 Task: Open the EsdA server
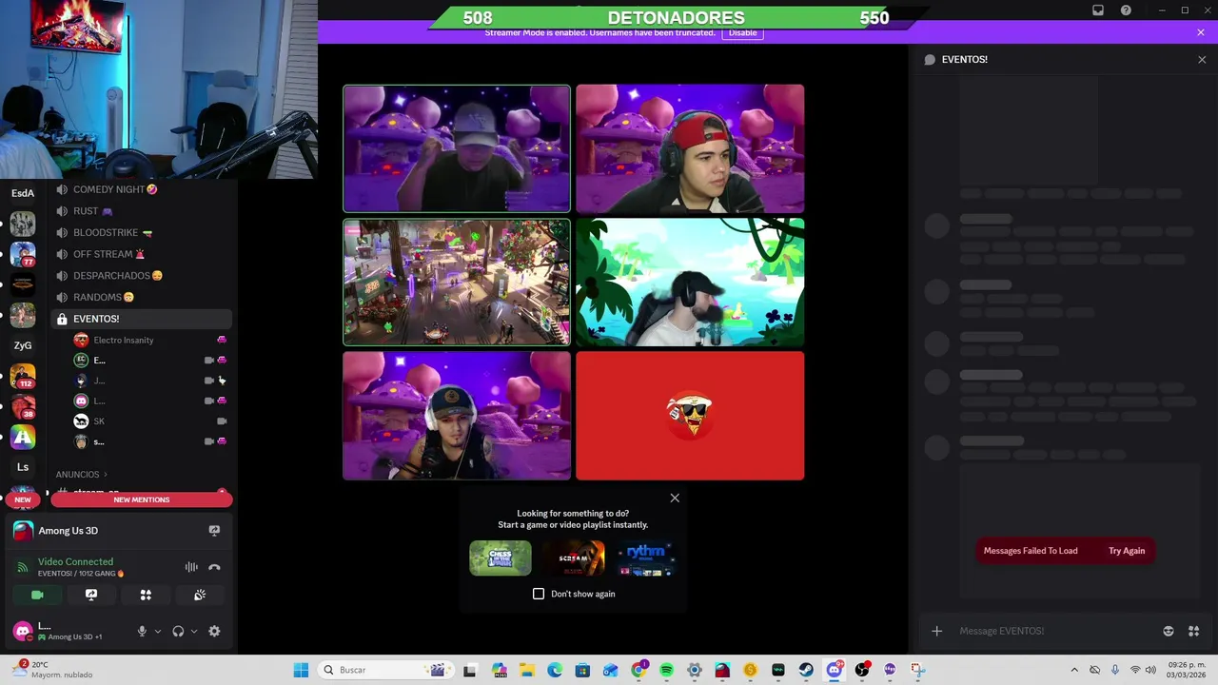click(x=23, y=193)
